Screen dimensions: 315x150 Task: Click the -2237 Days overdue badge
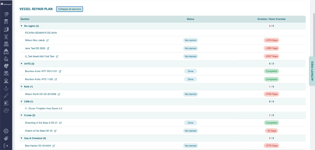[x=271, y=56]
